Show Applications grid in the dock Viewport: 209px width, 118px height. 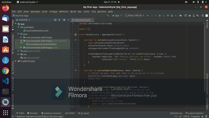[x=6, y=113]
